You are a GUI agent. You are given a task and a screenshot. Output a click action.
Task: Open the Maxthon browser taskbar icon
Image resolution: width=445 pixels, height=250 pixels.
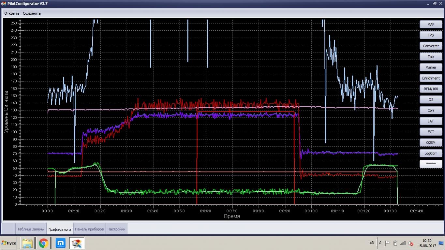tap(61, 243)
